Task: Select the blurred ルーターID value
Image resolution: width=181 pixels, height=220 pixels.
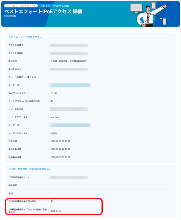Action: point(70,85)
